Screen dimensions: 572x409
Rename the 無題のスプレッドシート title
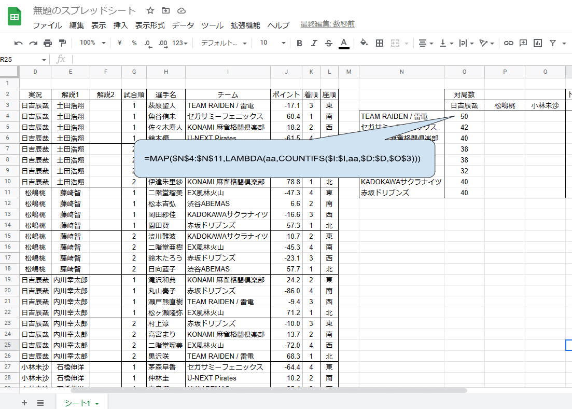(x=84, y=10)
